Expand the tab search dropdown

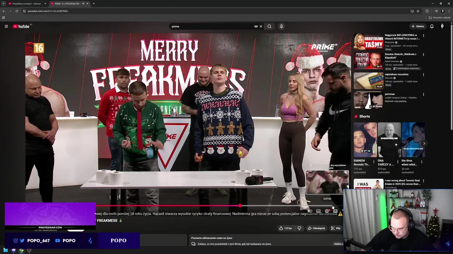click(x=3, y=4)
